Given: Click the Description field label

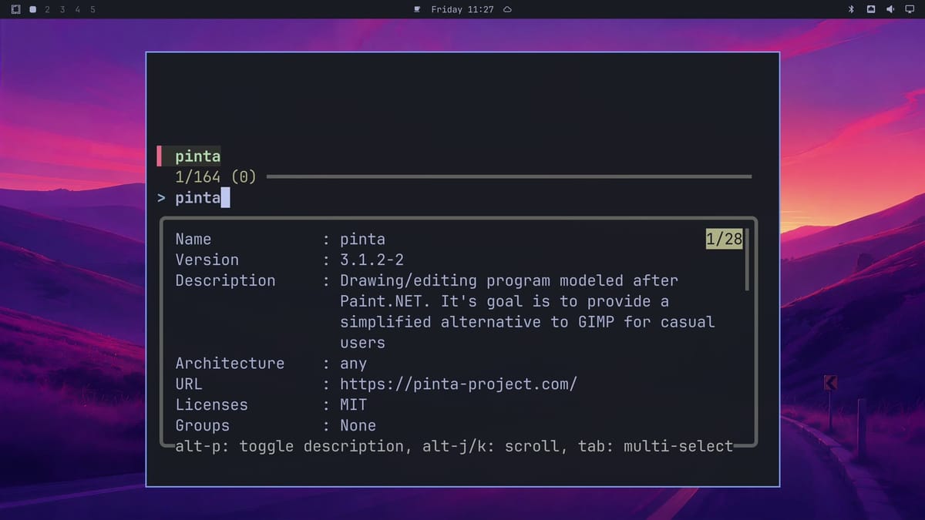Looking at the screenshot, I should 225,280.
